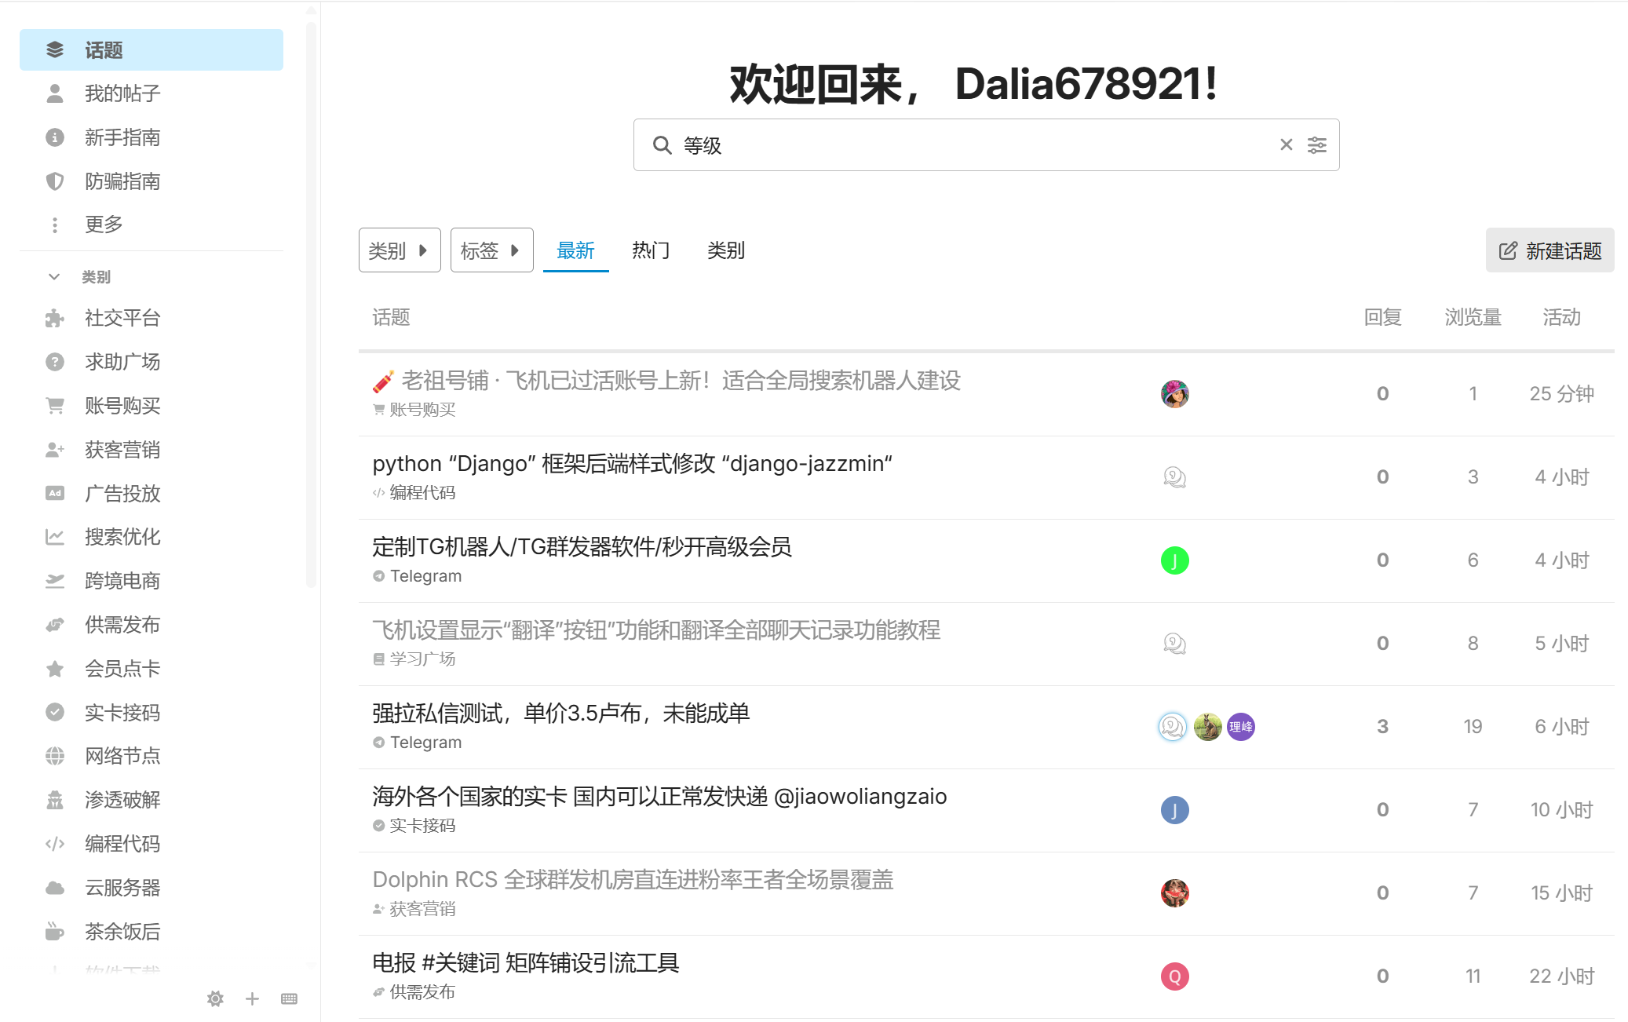This screenshot has width=1628, height=1022.
Task: Click the sidebar settings gear icon
Action: [215, 998]
